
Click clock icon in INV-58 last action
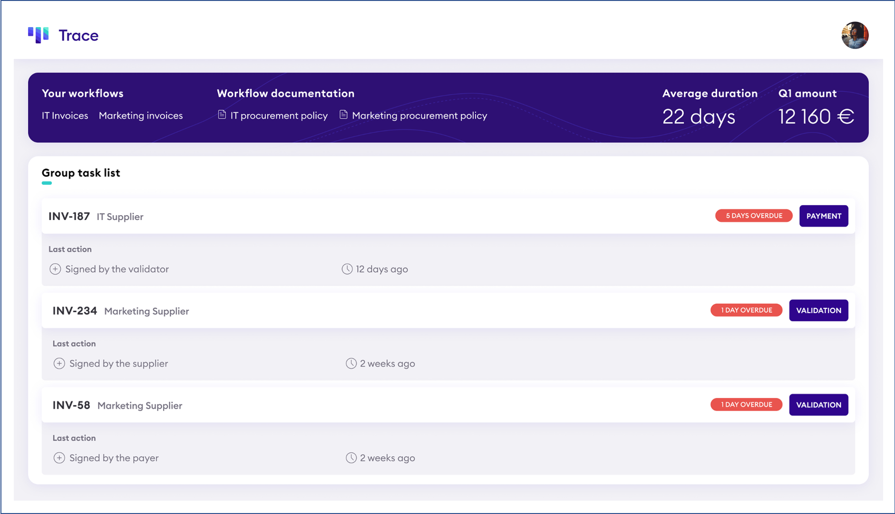pos(351,458)
